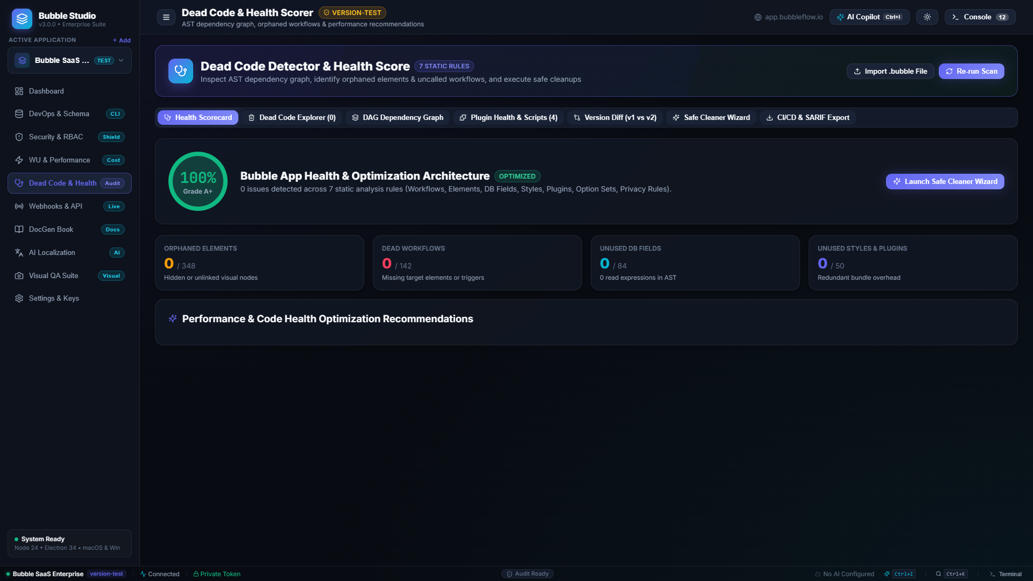
Task: Click the Bubble SaaS app layers icon
Action: 22,61
